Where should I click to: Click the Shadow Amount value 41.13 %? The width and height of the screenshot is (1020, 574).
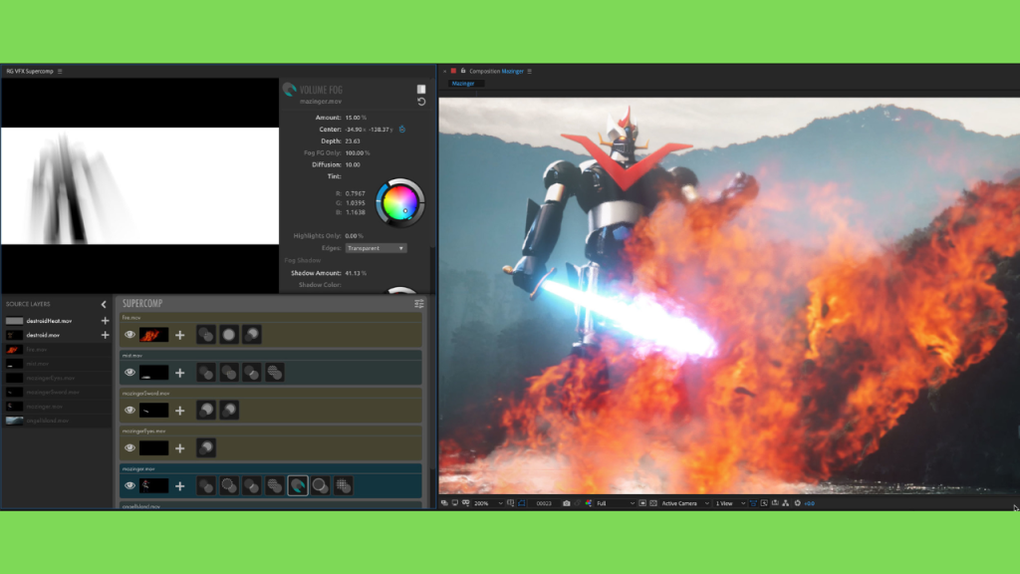(x=356, y=273)
